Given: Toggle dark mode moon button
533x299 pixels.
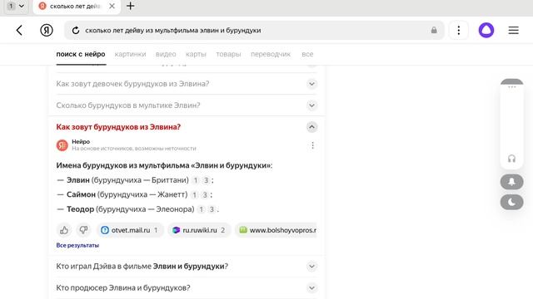Looking at the screenshot, I should [x=511, y=203].
